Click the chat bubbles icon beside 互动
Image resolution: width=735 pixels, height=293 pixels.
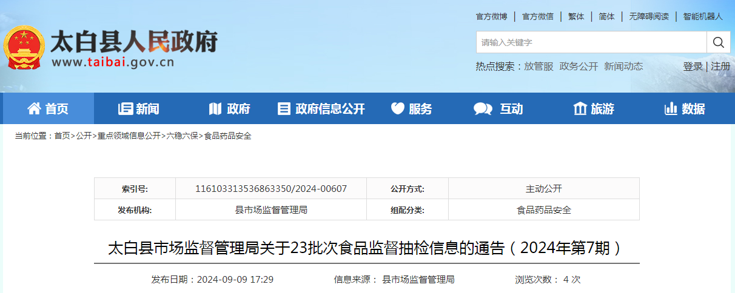(483, 108)
